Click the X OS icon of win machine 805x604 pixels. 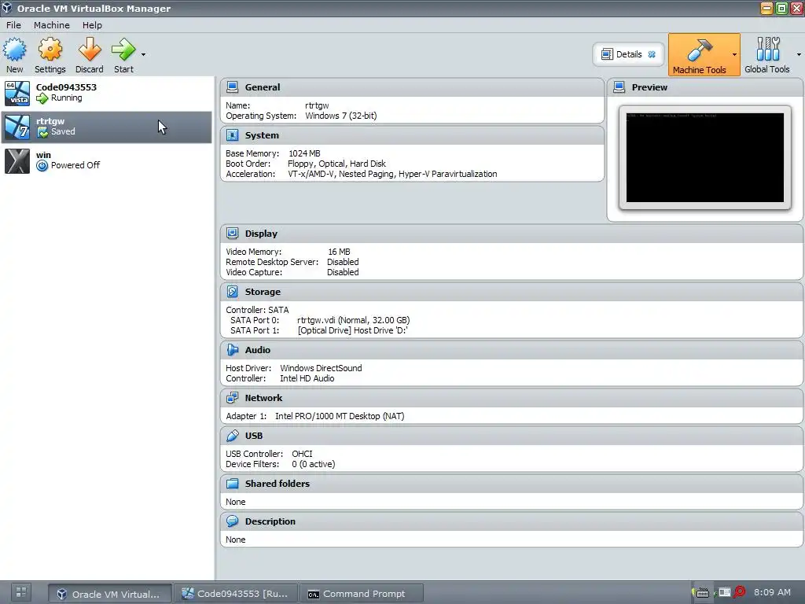click(x=17, y=160)
